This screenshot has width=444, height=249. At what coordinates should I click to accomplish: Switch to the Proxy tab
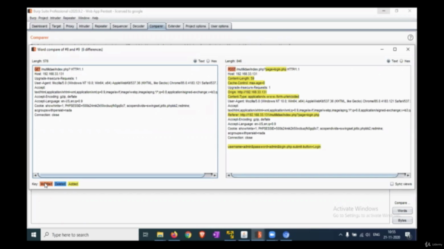(x=70, y=26)
